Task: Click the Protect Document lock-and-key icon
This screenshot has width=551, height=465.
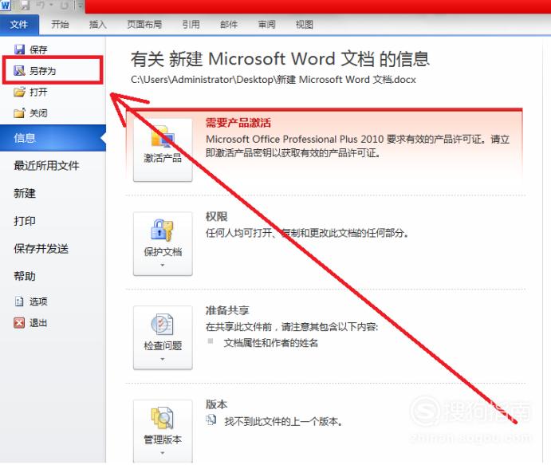Action: (162, 230)
